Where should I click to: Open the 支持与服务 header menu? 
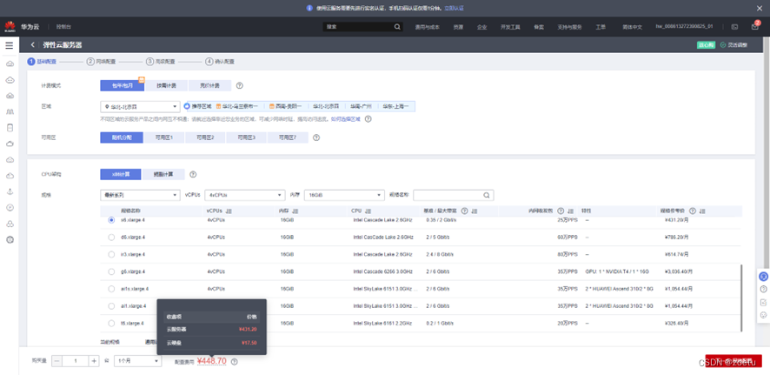click(569, 27)
